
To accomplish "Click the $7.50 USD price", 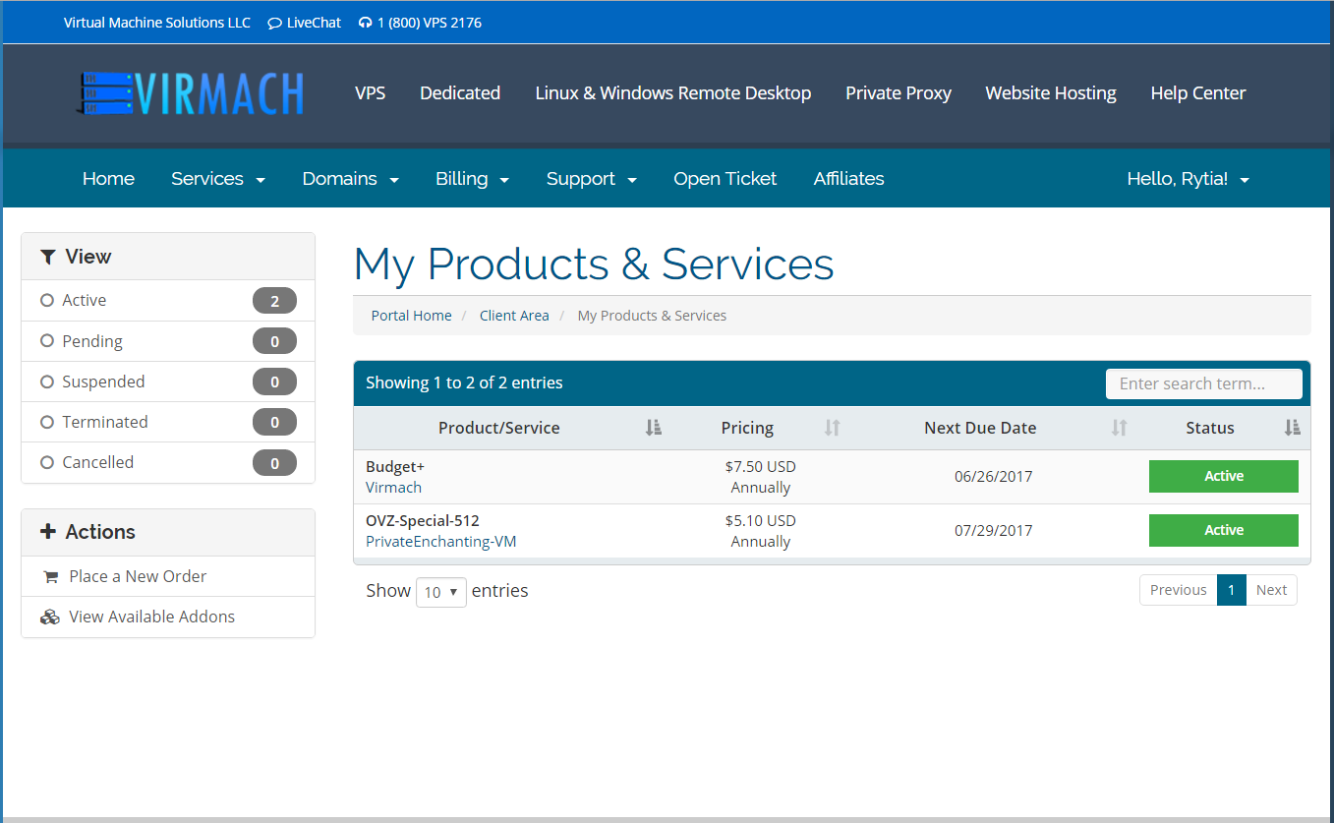I will pos(761,466).
